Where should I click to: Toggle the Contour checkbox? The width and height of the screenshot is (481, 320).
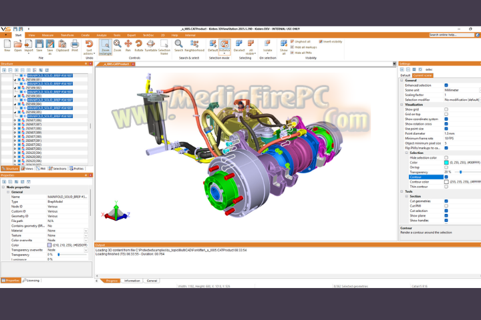tap(446, 177)
